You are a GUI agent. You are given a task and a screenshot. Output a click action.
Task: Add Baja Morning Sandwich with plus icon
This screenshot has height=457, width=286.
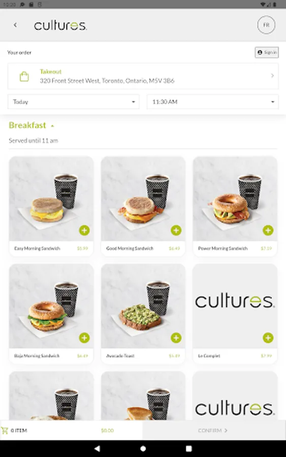coord(84,338)
